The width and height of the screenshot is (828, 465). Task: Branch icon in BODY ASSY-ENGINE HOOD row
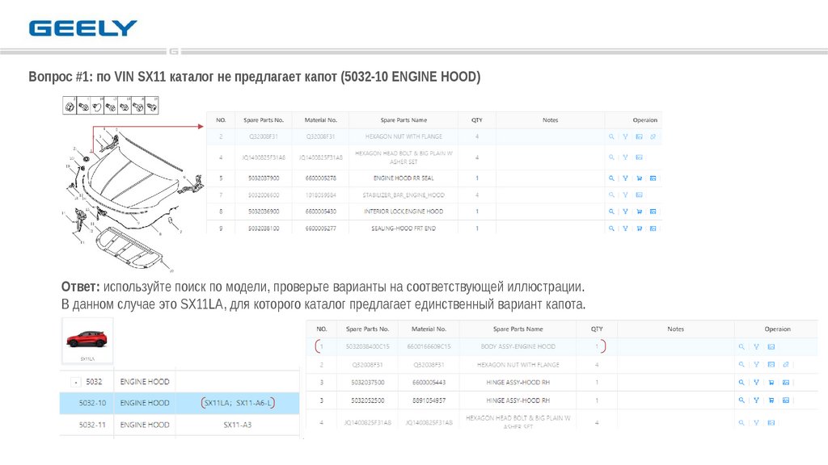(756, 347)
